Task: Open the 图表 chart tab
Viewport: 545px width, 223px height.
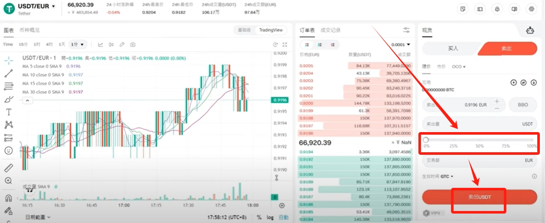Action: click(x=9, y=30)
